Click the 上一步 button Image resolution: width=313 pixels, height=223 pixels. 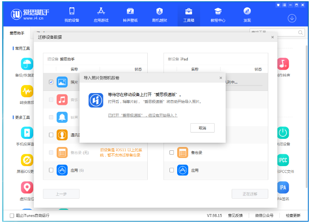click(x=61, y=194)
